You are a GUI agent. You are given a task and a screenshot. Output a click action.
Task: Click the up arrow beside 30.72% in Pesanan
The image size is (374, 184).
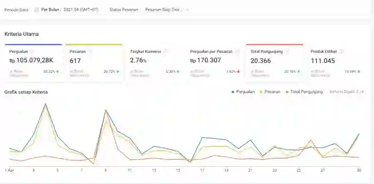118,71
